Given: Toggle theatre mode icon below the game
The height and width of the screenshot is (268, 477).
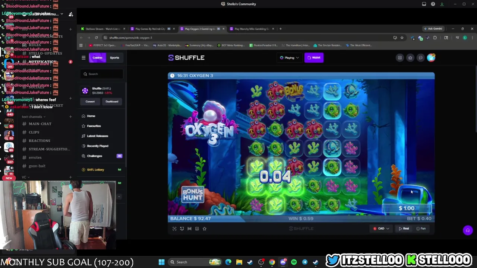Looking at the screenshot, I should click(189, 229).
